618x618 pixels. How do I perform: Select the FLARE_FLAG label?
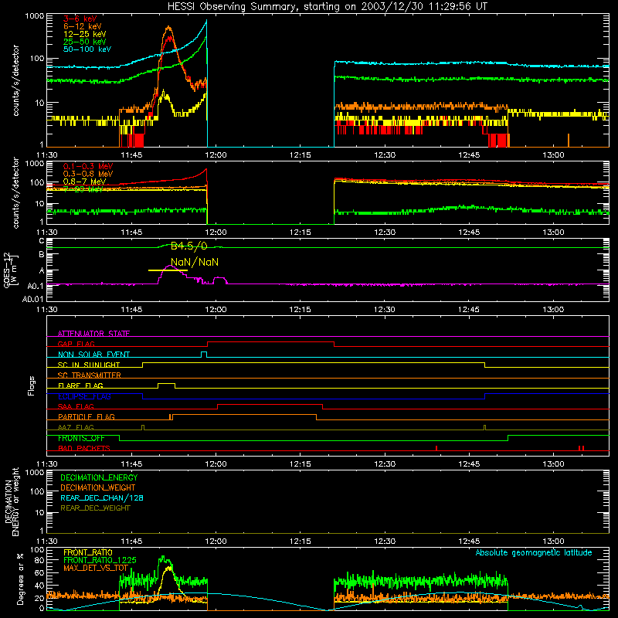coord(80,385)
